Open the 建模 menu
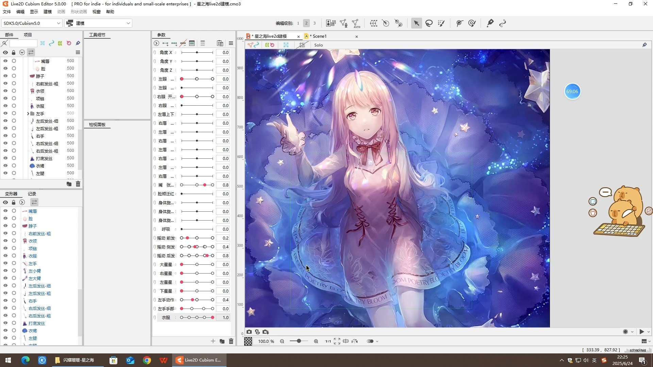Screen dimensions: 653x367 click(x=48, y=12)
